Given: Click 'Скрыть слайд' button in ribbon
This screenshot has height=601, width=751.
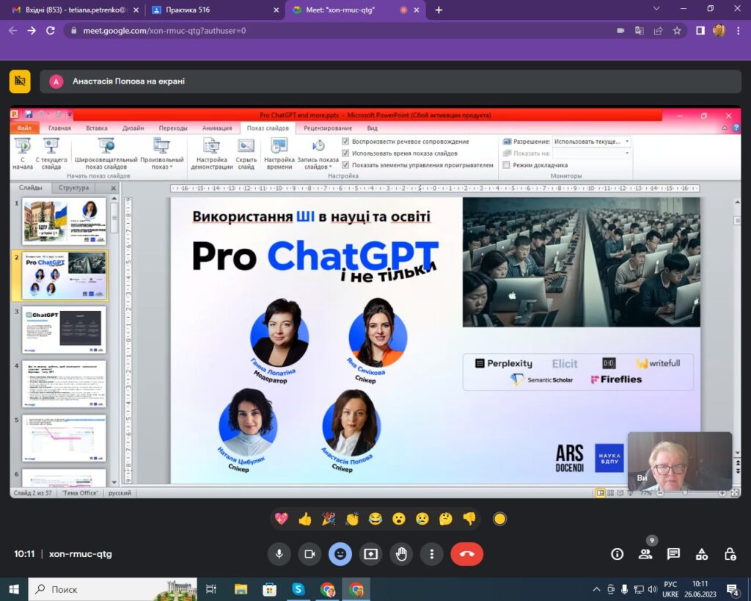Looking at the screenshot, I should [x=246, y=154].
